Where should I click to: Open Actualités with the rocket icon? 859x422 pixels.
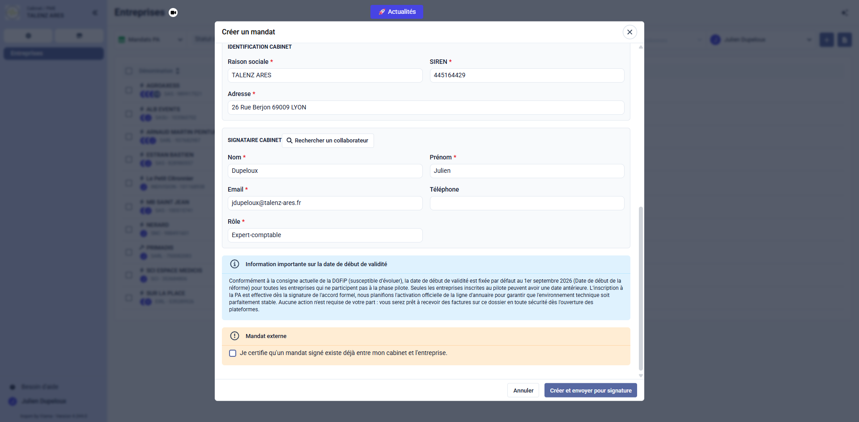tap(396, 12)
